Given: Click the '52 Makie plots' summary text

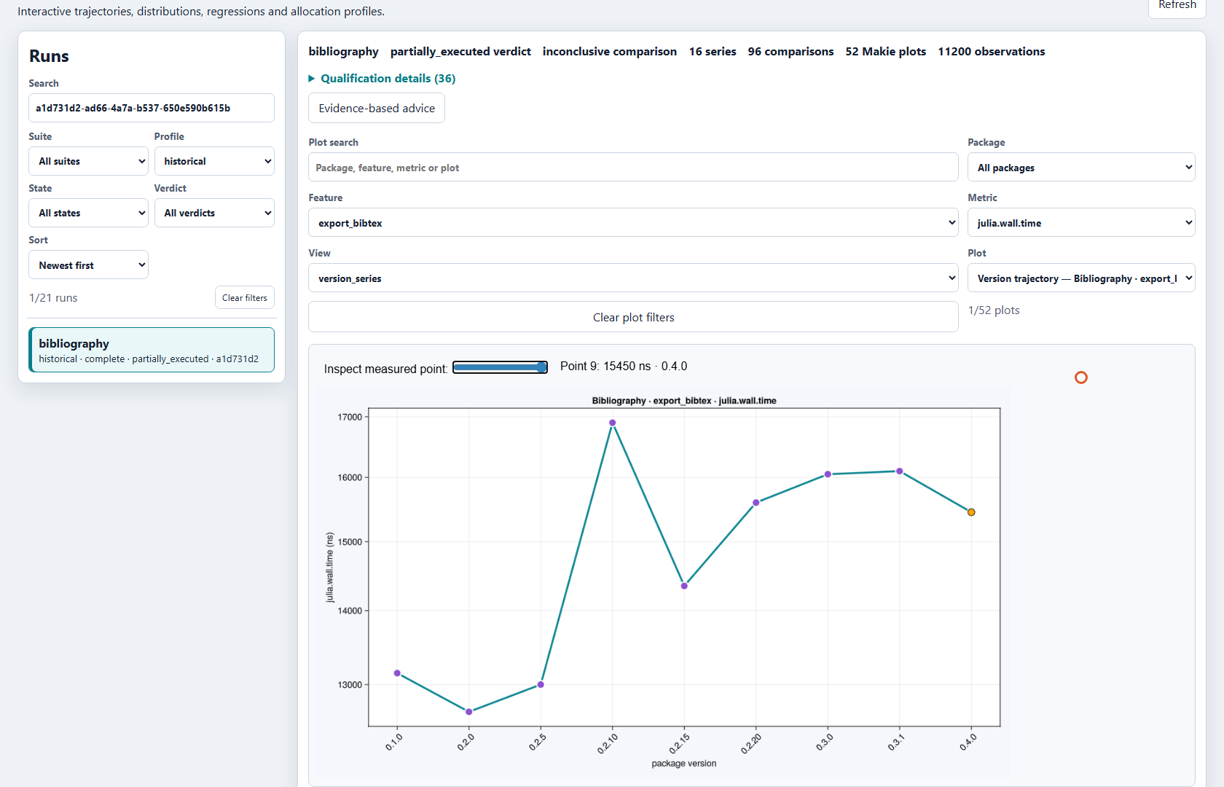Looking at the screenshot, I should [x=885, y=52].
